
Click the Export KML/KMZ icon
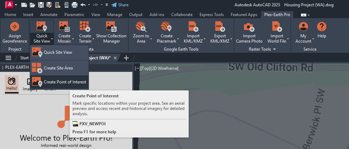pyautogui.click(x=220, y=27)
